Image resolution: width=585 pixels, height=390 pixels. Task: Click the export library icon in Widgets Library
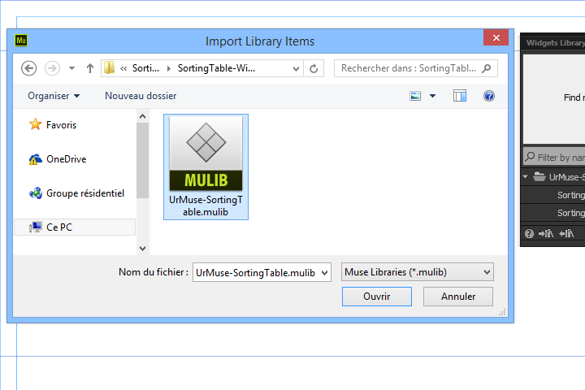566,234
